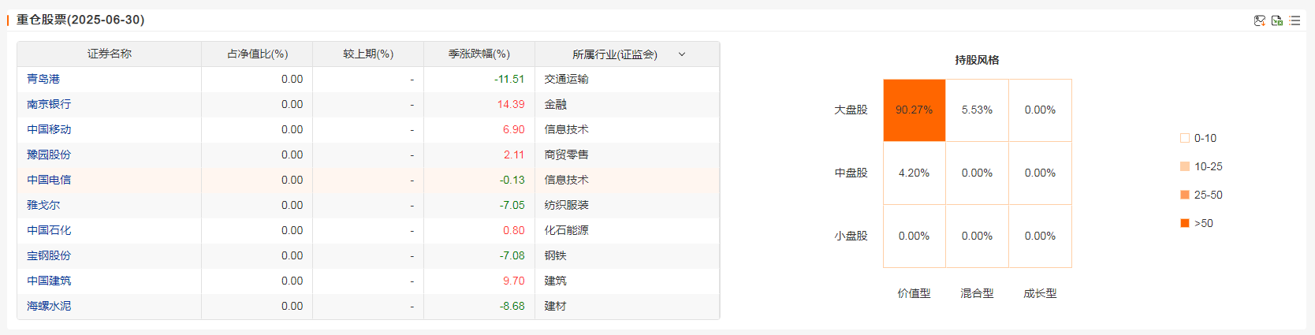Select the 90.27% large-cap value cell
The image size is (1315, 335).
click(915, 110)
